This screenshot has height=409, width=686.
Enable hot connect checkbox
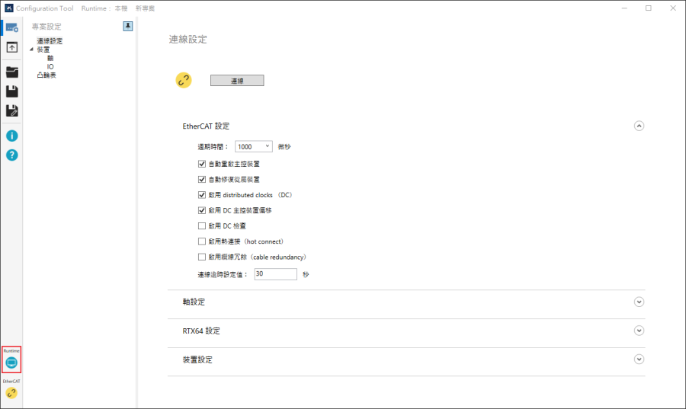click(x=202, y=241)
